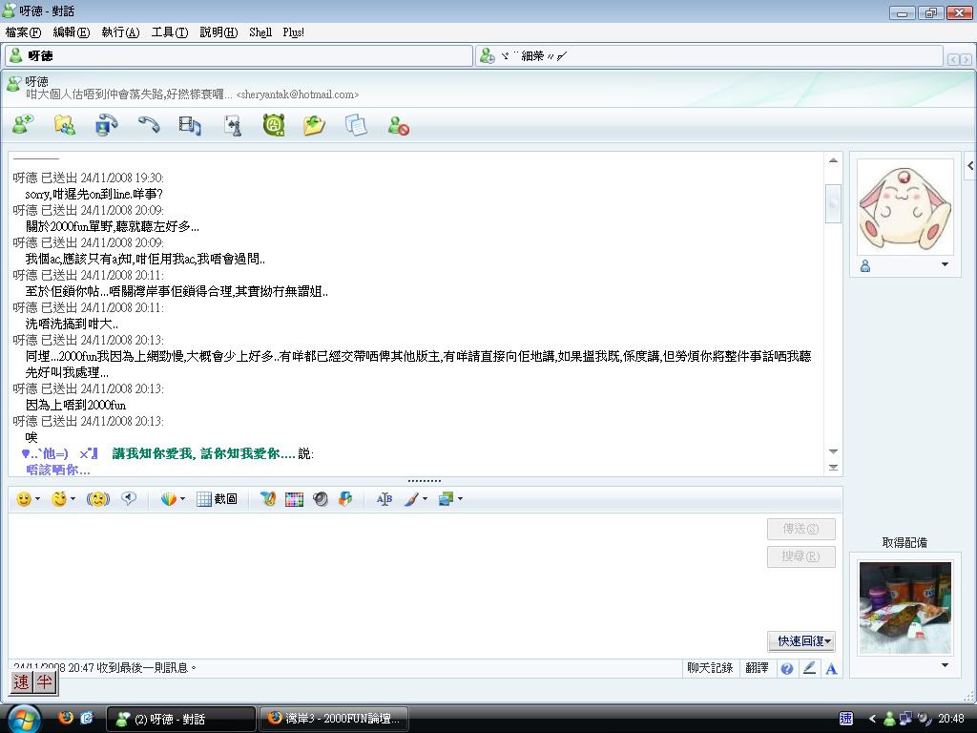Open the dropdown arrow below the contact's avatar
The image size is (977, 733).
pos(945,265)
